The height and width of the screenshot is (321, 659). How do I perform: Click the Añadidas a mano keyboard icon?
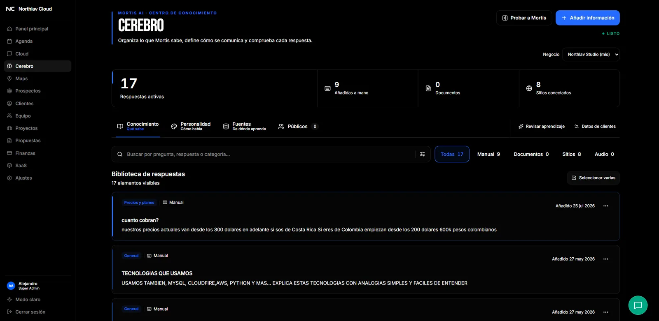(x=327, y=88)
